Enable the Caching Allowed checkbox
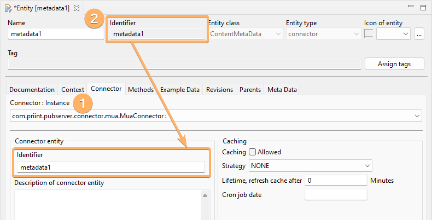The height and width of the screenshot is (220, 432). (x=252, y=152)
